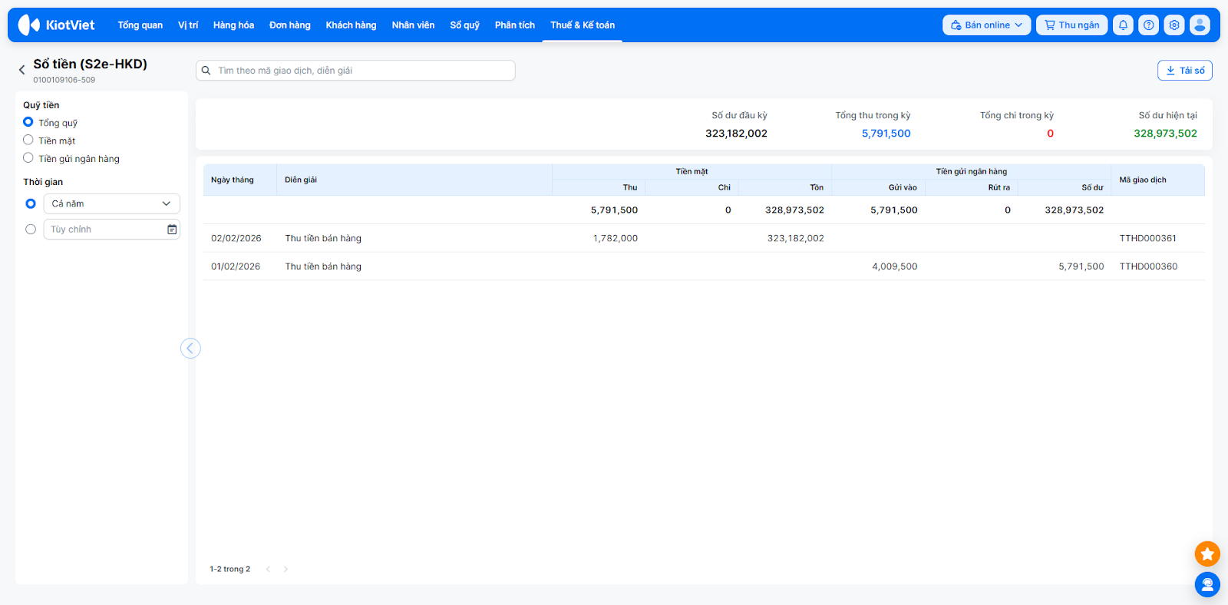Expand the Cả năm period dropdown
Viewport: 1228px width, 605px height.
tap(111, 203)
